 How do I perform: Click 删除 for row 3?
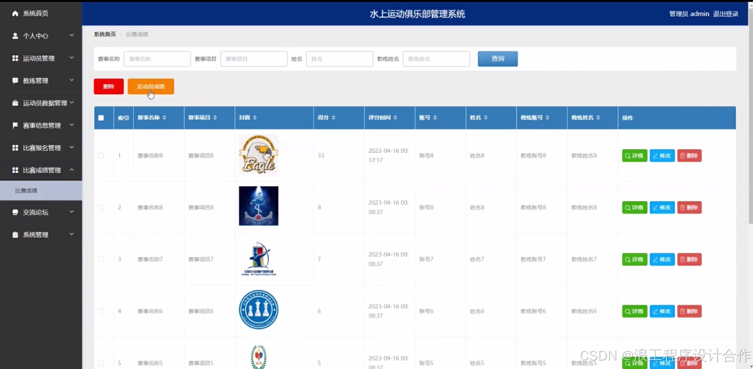point(689,259)
